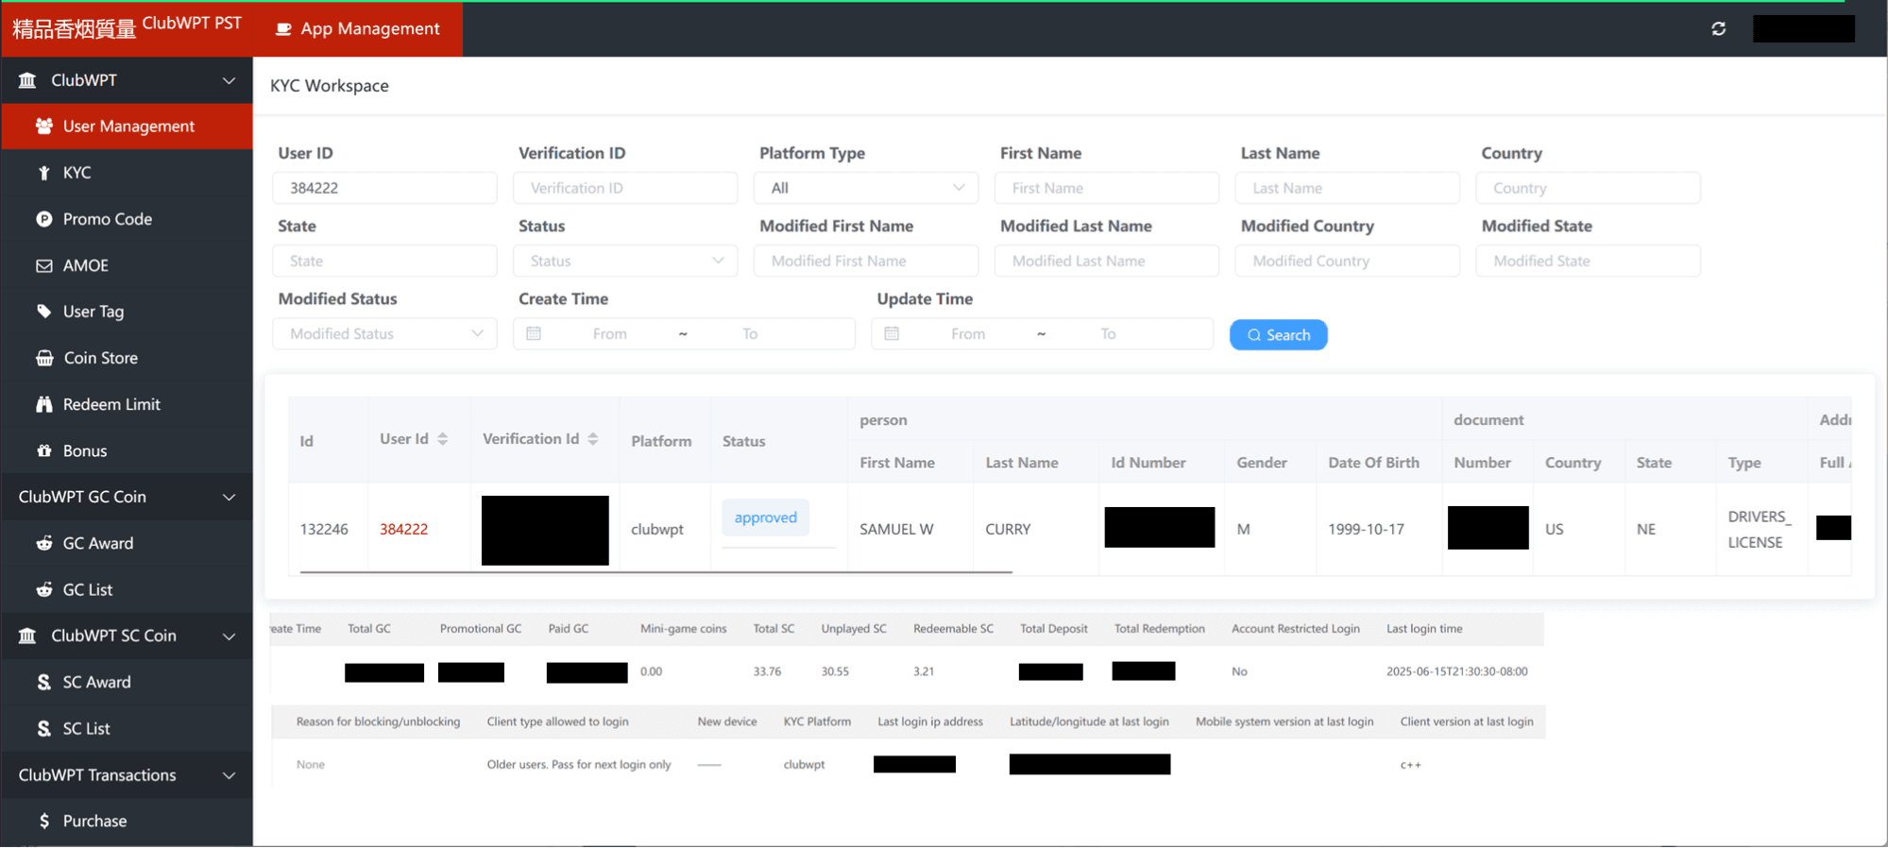Open the Platform Type dropdown
1888x848 pixels.
(865, 188)
